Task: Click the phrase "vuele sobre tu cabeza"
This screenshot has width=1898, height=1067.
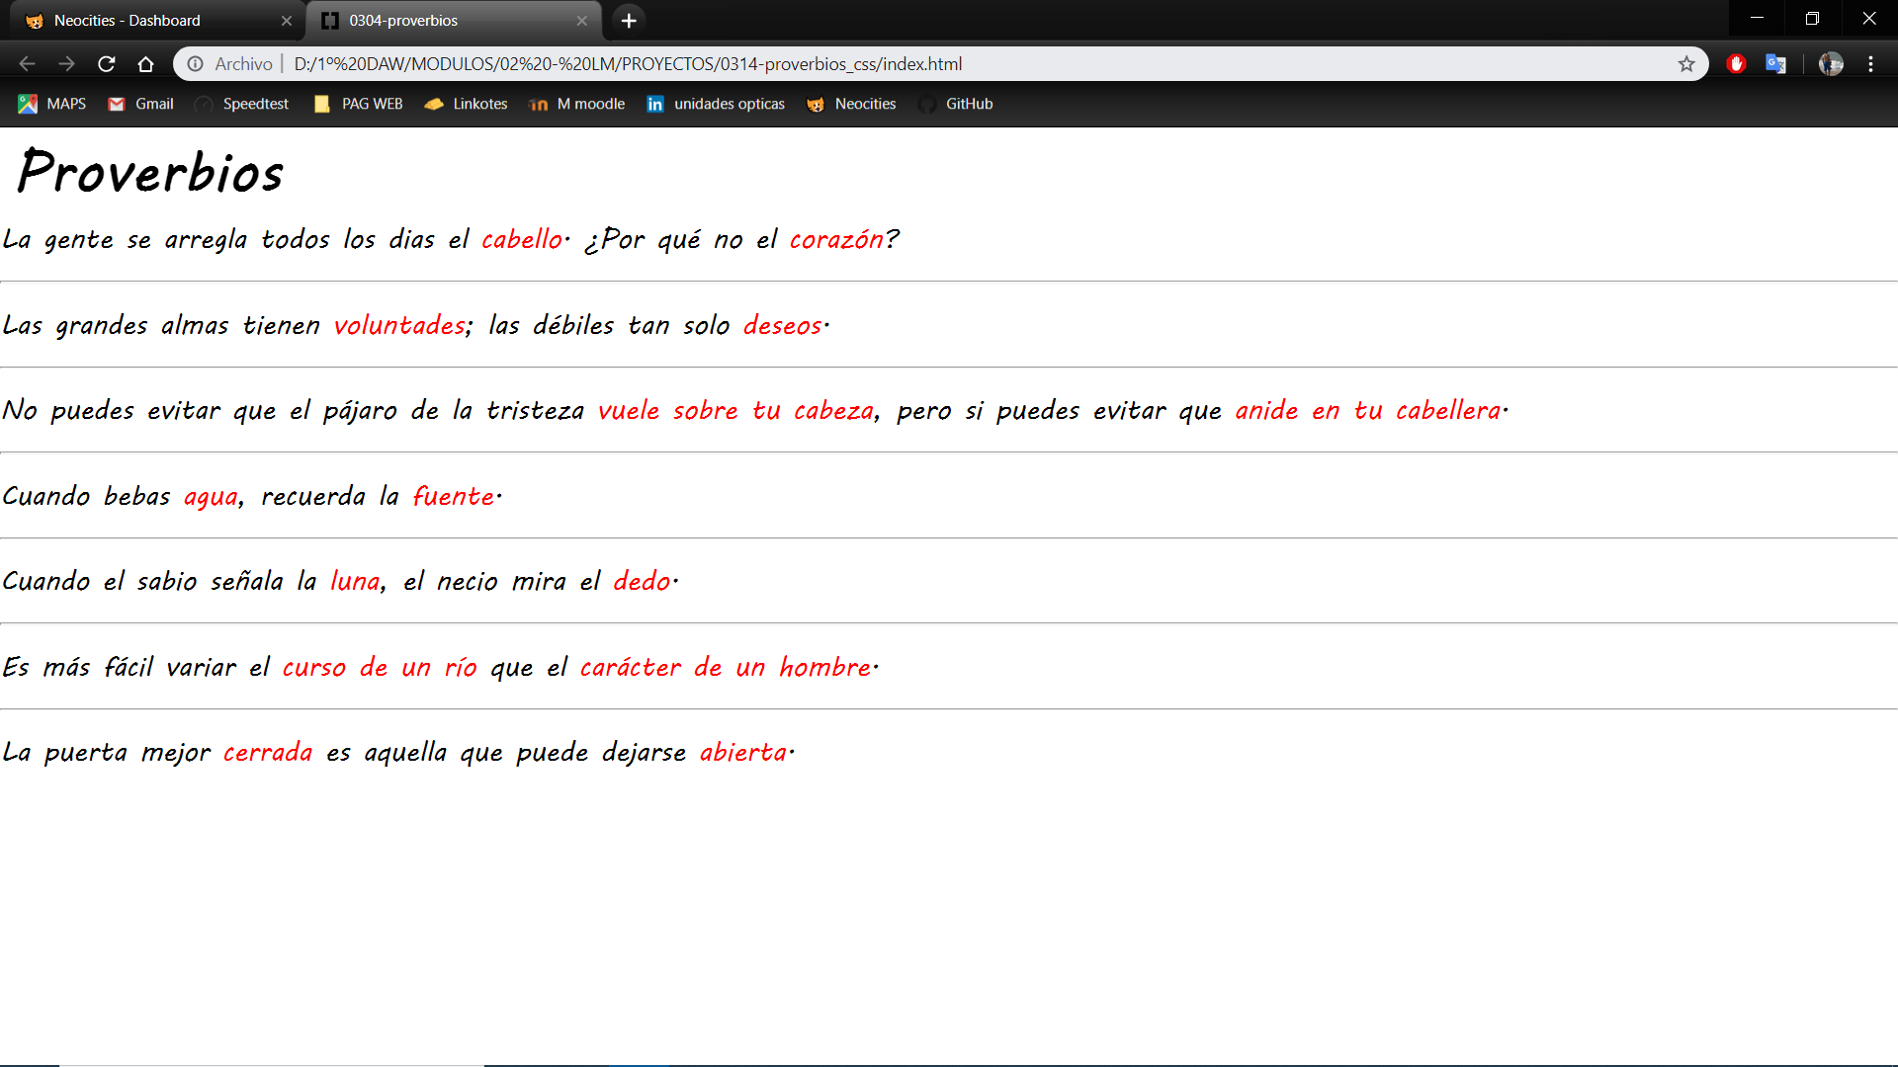Action: 735,411
